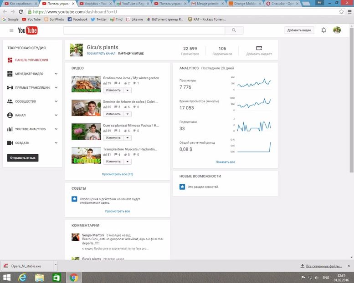This screenshot has width=354, height=283.
Task: Open dropdown arrow for Seminte de Arbore video
Action: click(x=128, y=114)
